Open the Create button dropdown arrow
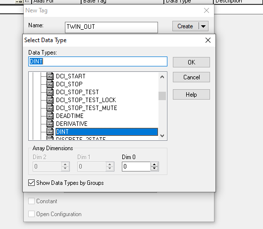This screenshot has width=263, height=229. (x=204, y=26)
